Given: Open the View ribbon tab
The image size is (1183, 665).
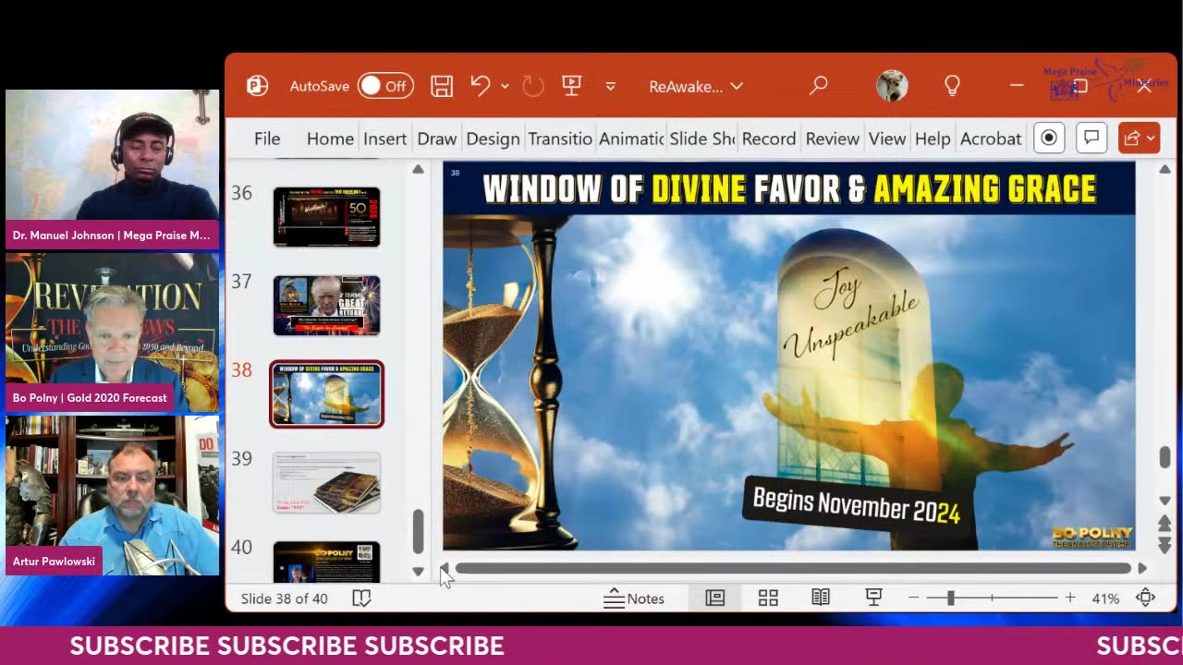Looking at the screenshot, I should [886, 139].
